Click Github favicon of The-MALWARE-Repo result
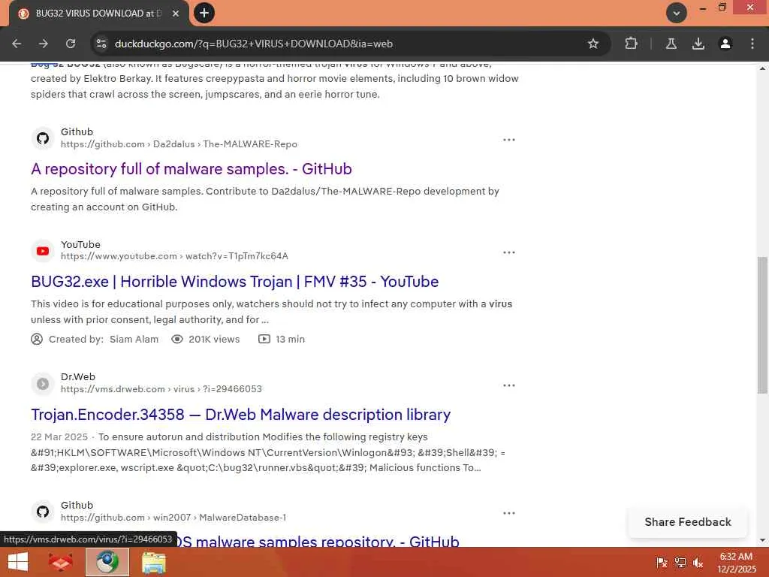The width and height of the screenshot is (769, 577). click(x=43, y=138)
